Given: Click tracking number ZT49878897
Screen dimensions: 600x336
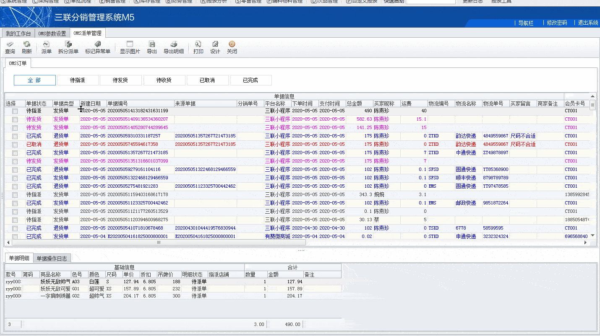Looking at the screenshot, I should click(x=496, y=153).
